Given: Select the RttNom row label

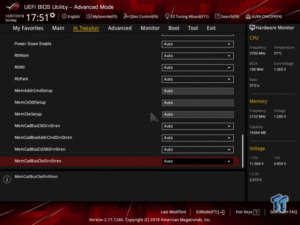Looking at the screenshot, I should point(22,56).
